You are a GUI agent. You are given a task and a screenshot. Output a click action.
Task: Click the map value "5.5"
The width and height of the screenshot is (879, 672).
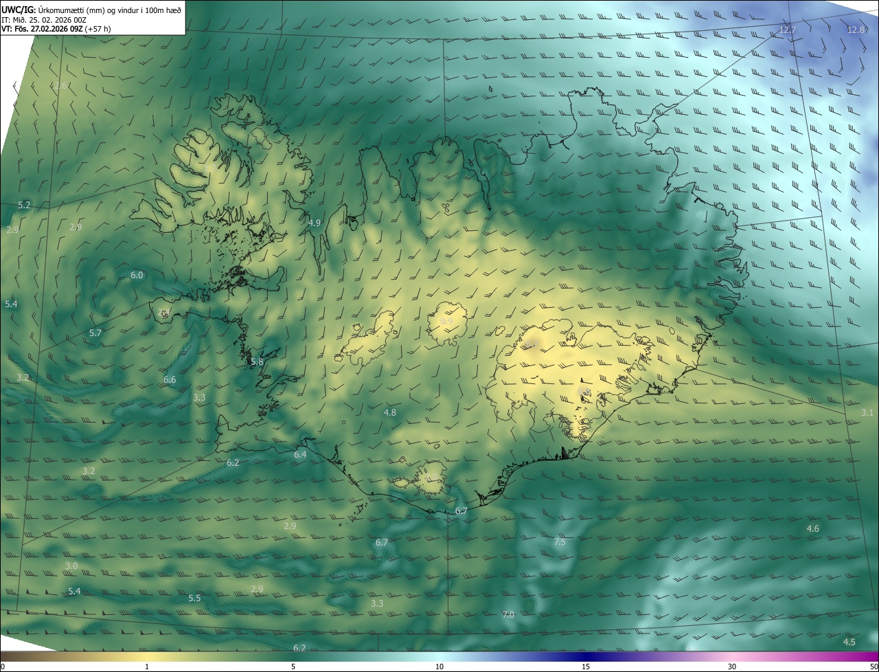[194, 598]
